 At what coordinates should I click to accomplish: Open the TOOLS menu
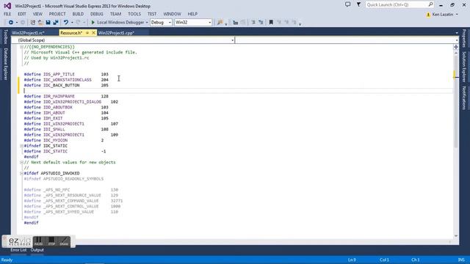pyautogui.click(x=134, y=14)
